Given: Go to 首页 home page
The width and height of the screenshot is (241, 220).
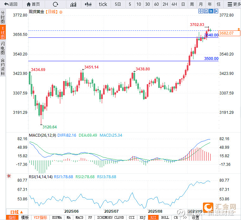Looking at the screenshot, I should coord(33,4).
